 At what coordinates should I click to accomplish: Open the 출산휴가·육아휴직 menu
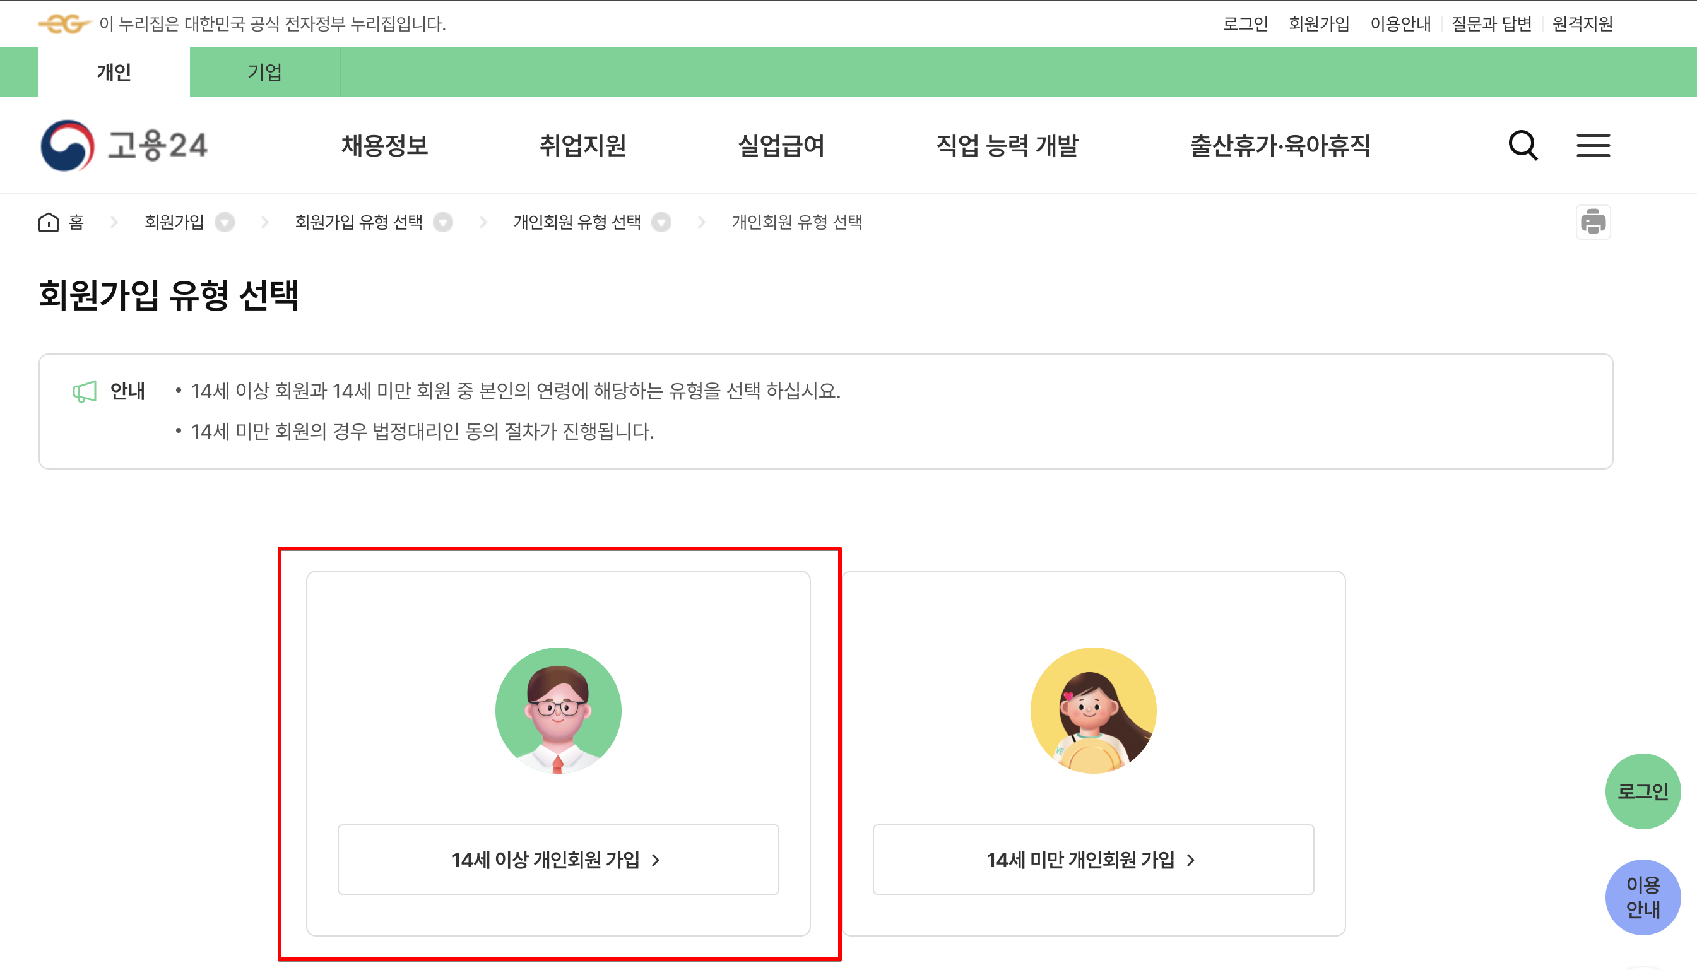tap(1280, 145)
